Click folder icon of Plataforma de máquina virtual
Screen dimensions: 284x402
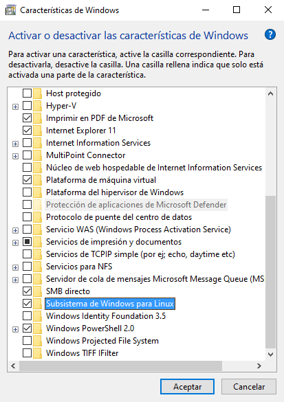[37, 180]
